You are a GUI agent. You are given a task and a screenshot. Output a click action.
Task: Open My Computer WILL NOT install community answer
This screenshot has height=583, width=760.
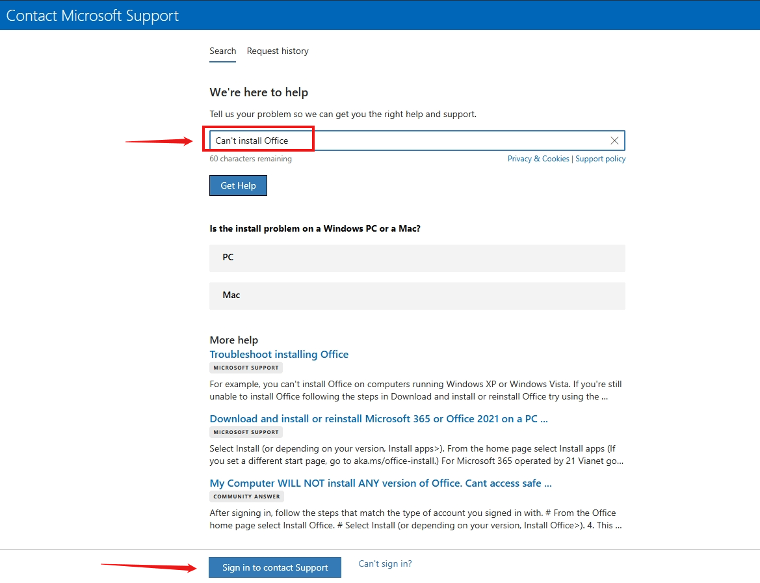pyautogui.click(x=380, y=483)
